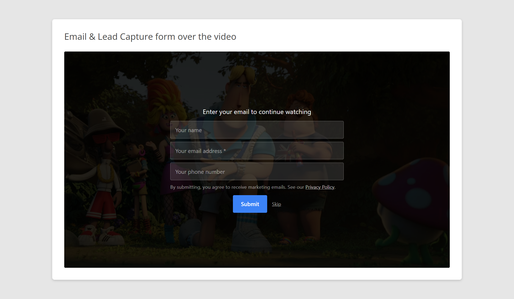Skip the lead capture form
Image resolution: width=514 pixels, height=299 pixels.
point(276,204)
